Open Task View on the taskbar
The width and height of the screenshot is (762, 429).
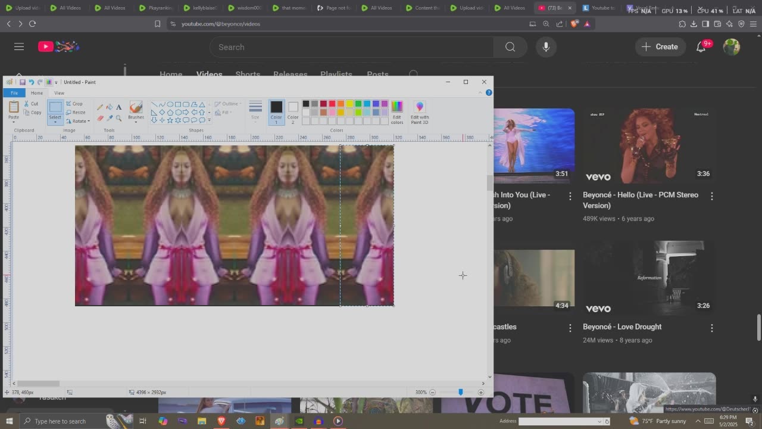[x=143, y=421]
